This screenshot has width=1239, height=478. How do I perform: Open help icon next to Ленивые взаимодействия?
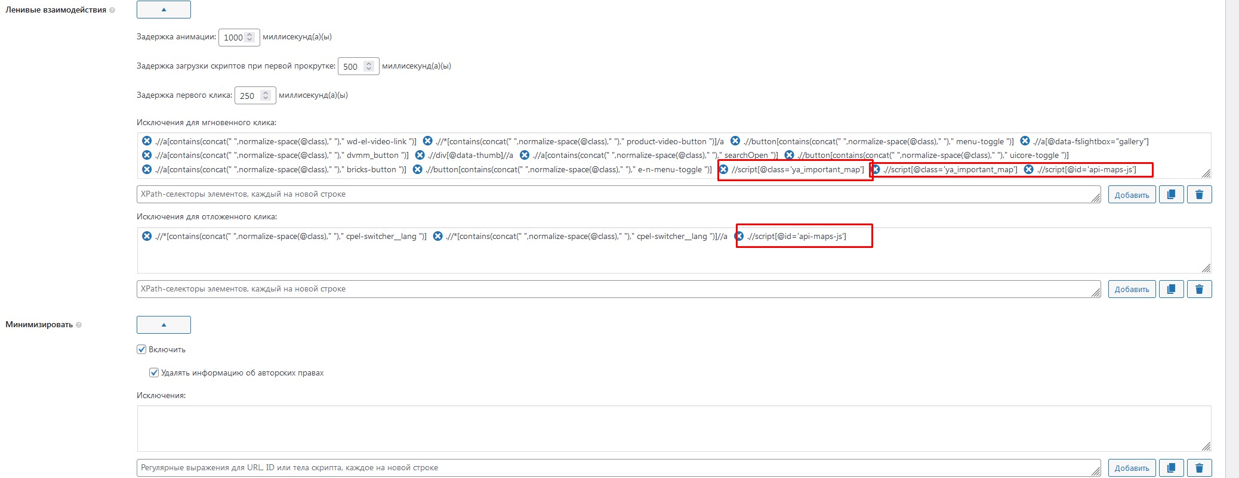click(x=112, y=10)
